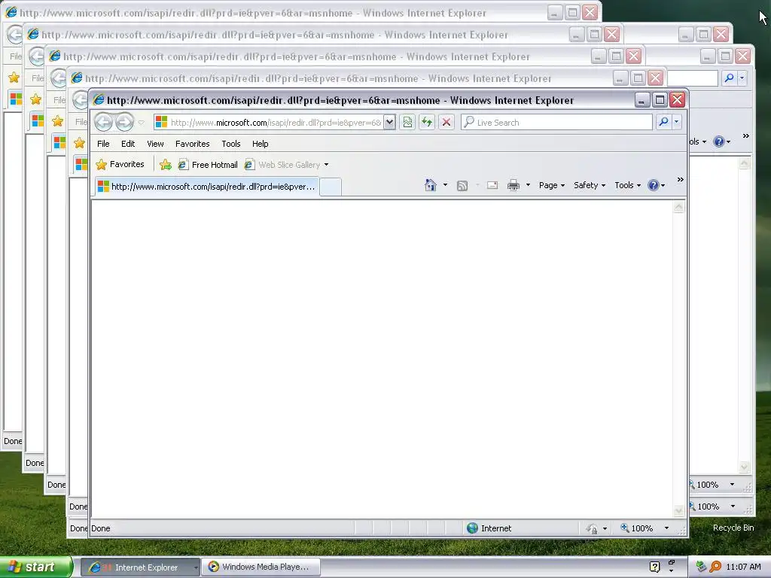Select the microsoft.com redir.dll tab
771x578 pixels.
[207, 187]
